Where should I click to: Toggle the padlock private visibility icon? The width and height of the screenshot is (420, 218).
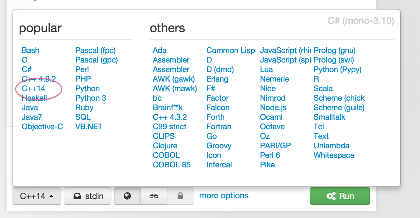[x=180, y=196]
